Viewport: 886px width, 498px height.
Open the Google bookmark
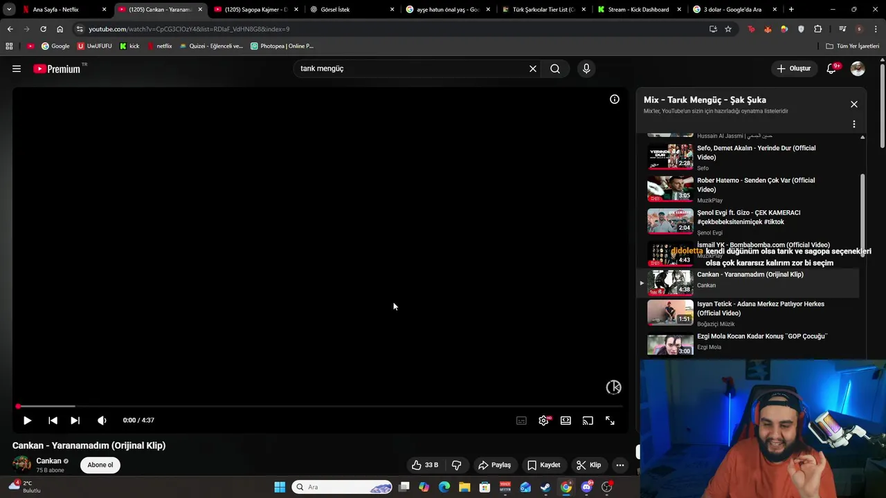pos(55,46)
